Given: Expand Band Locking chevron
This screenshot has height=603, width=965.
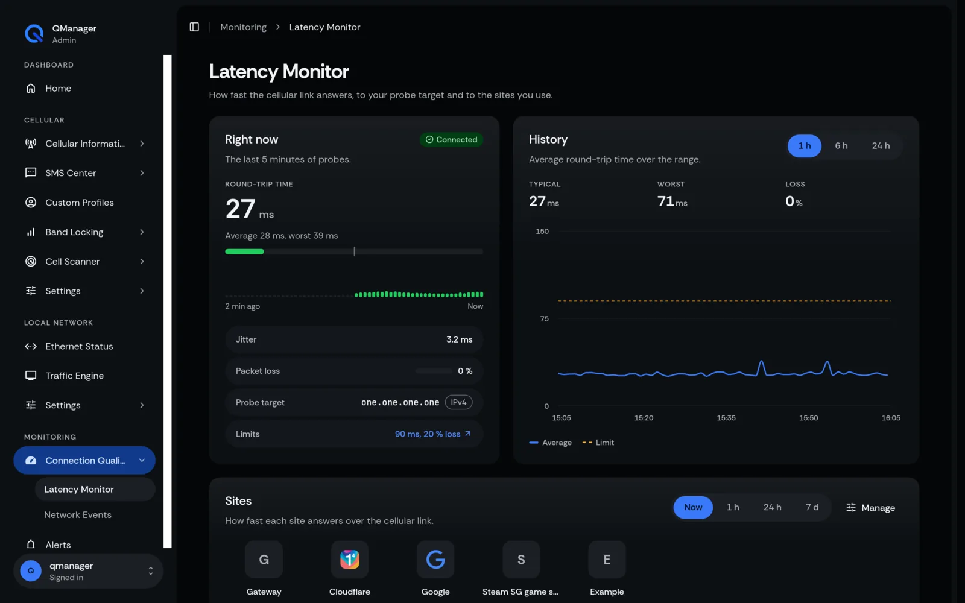Looking at the screenshot, I should tap(142, 232).
